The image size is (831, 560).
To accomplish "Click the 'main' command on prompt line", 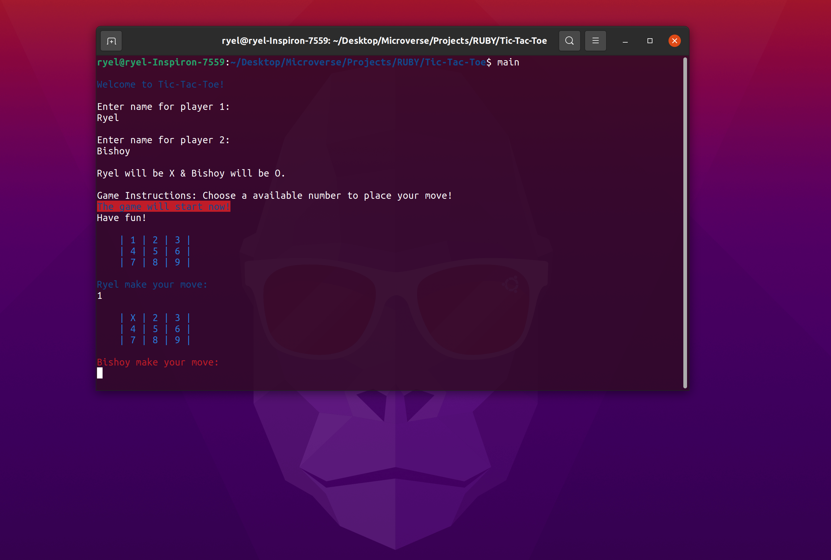I will point(508,62).
